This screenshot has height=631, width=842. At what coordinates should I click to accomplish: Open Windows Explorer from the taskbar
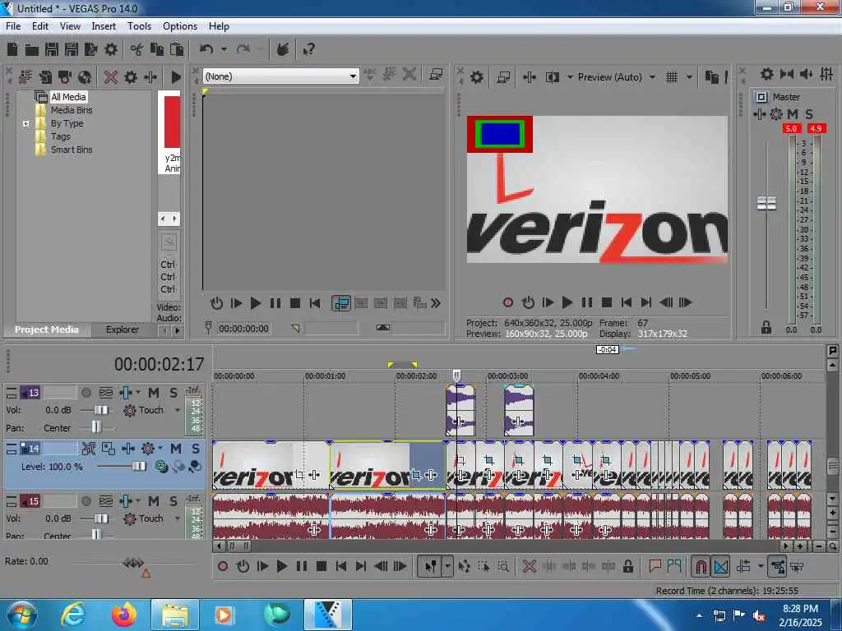tap(174, 615)
